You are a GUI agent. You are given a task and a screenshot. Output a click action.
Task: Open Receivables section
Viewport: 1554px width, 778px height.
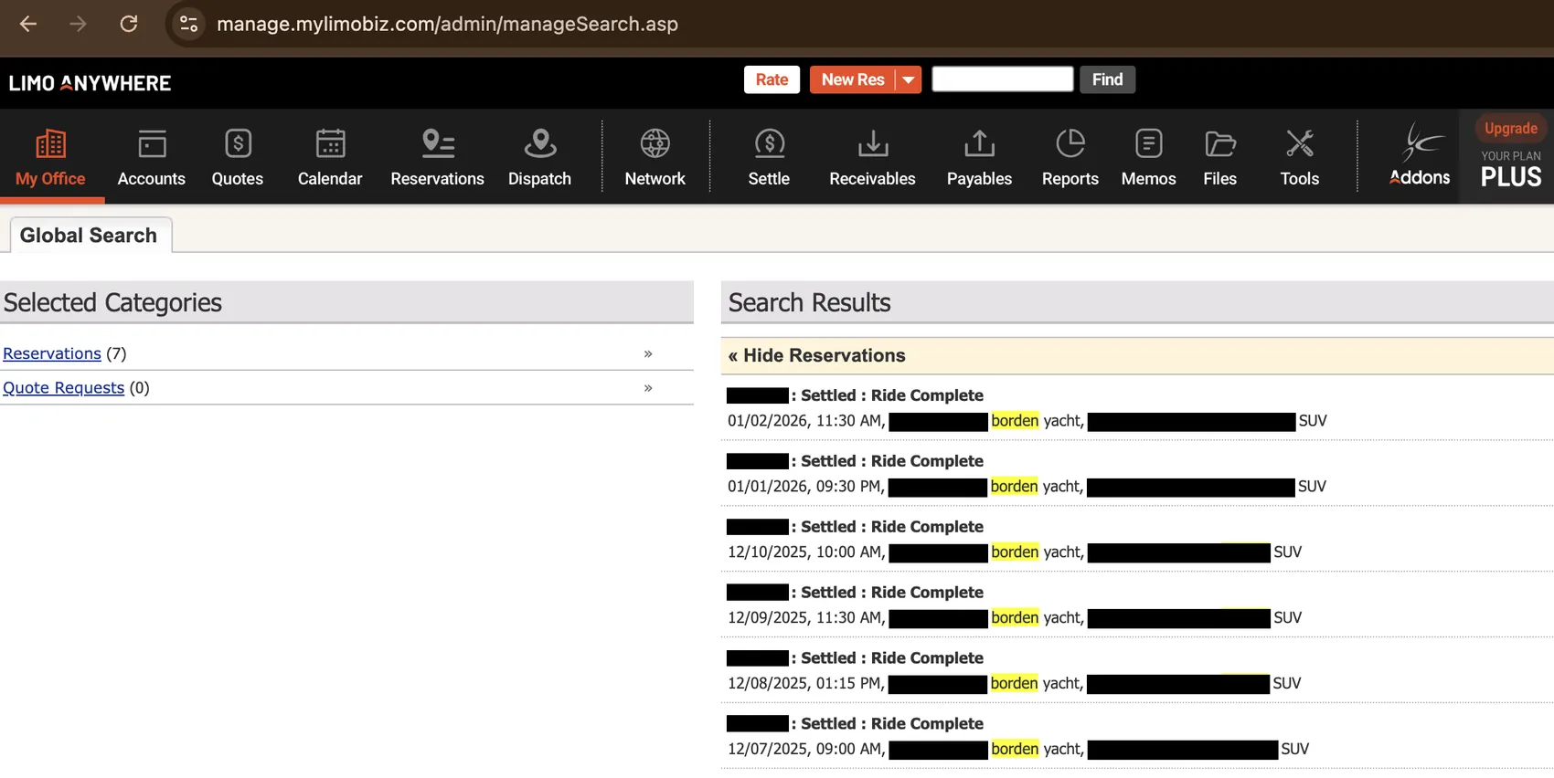tap(872, 157)
